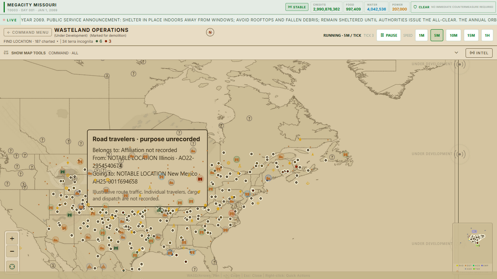The width and height of the screenshot is (497, 279).
Task: Select the 5M tick speed
Action: (437, 35)
